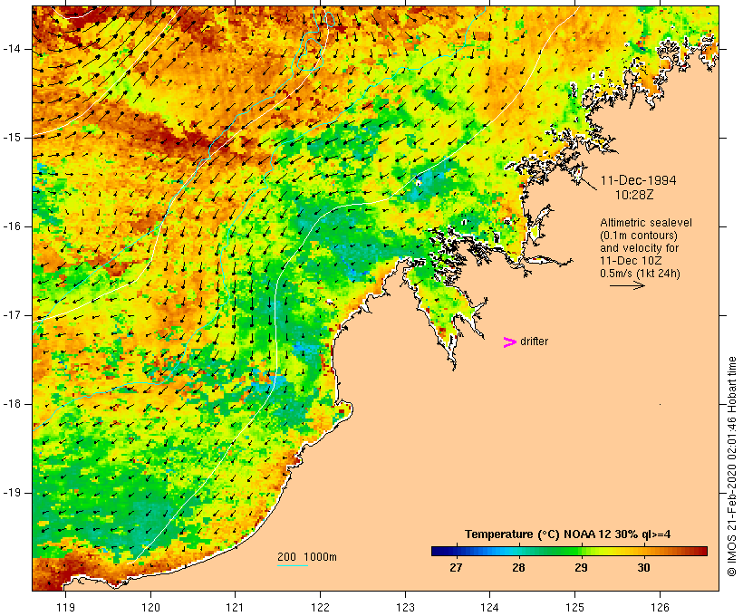Click the dark blue end of colorbar

(x=439, y=551)
